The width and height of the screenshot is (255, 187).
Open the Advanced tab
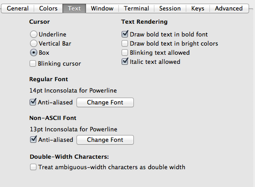[229, 9]
